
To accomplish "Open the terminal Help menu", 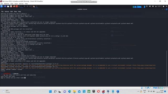I will pyautogui.click(x=19, y=11).
